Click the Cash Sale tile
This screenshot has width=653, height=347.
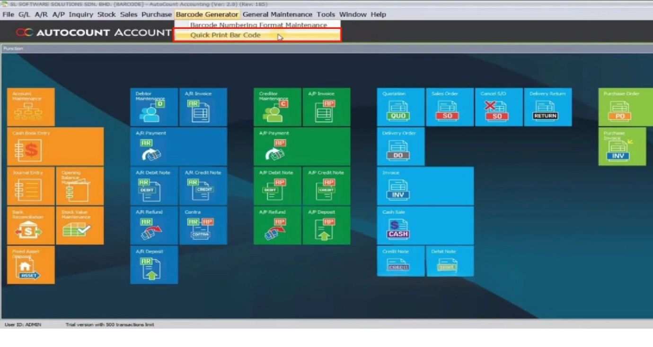coord(425,226)
